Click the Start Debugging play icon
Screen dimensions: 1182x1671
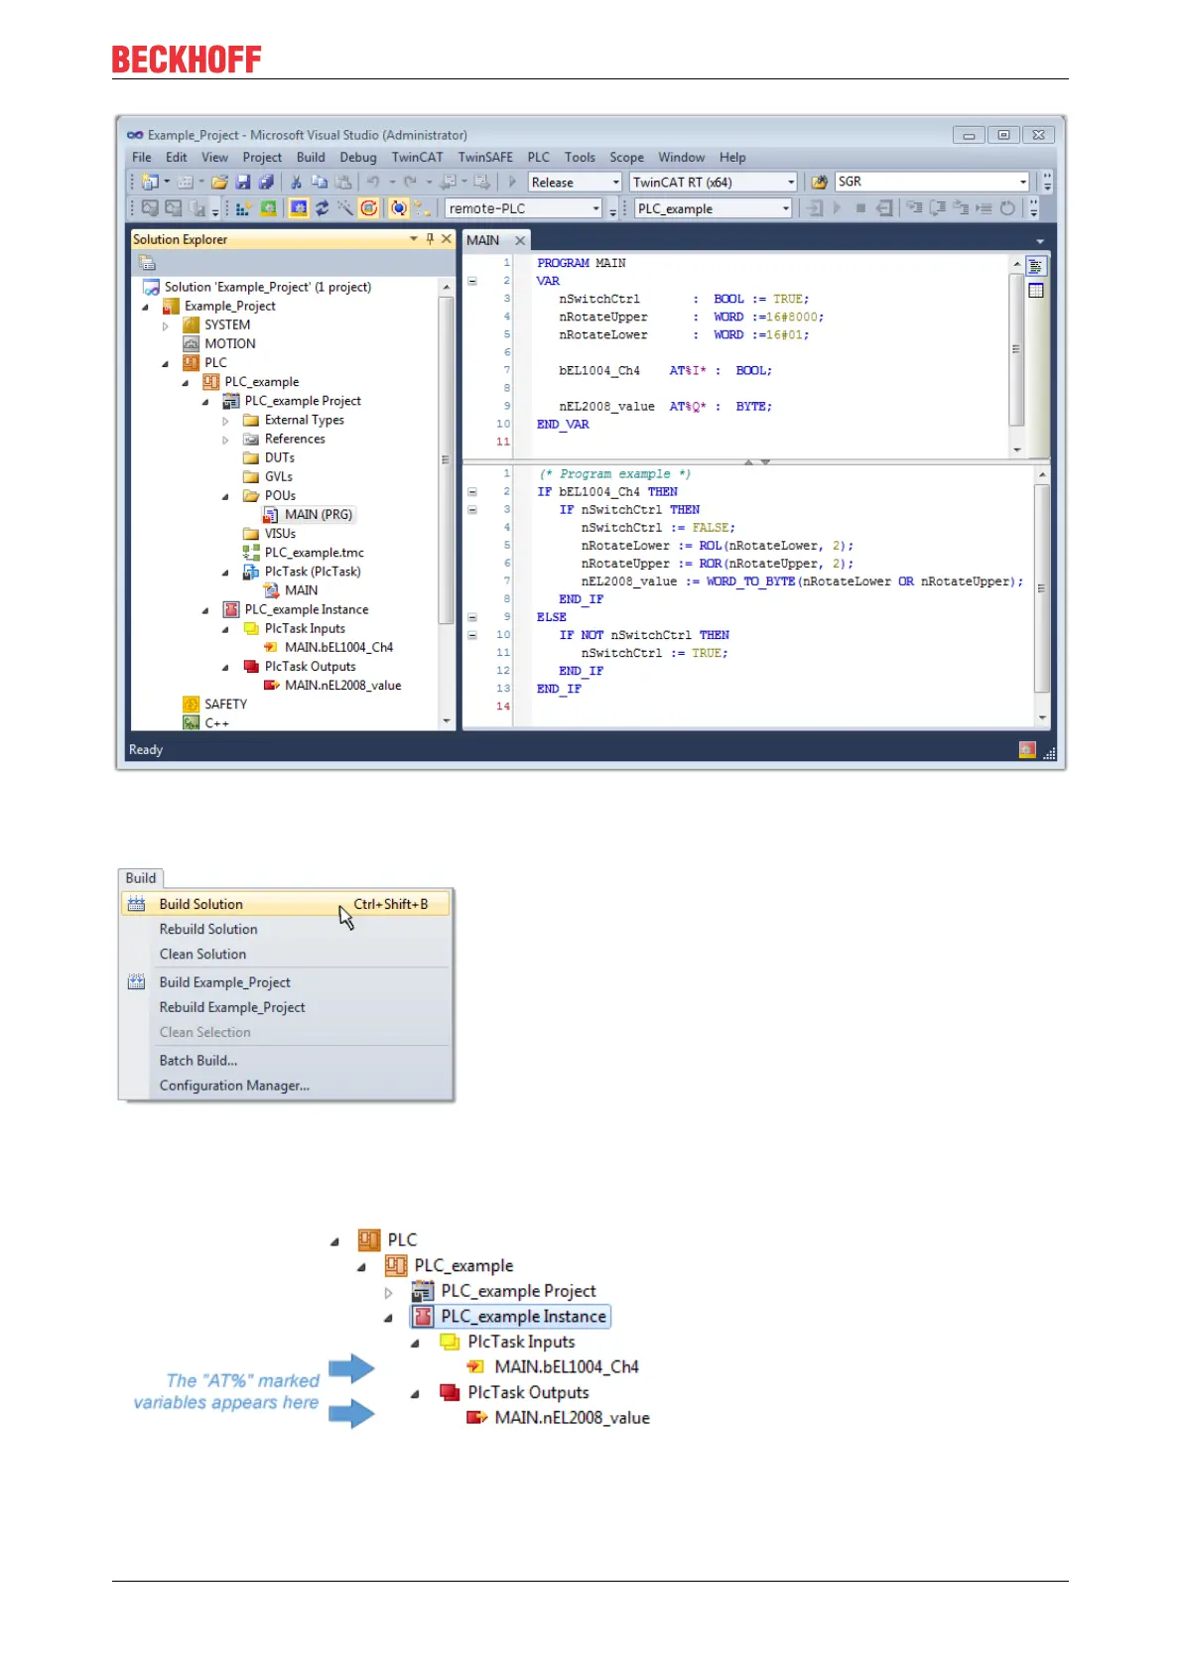(x=512, y=182)
